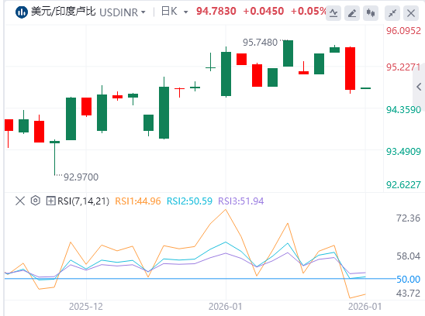Screen dimensions: 425x316
Task: Toggle the RSI3:51.94 purple line label
Action: tap(241, 201)
